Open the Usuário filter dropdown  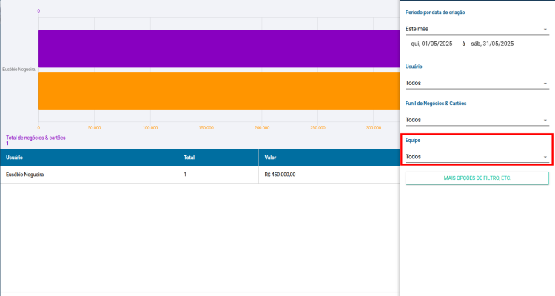(477, 83)
